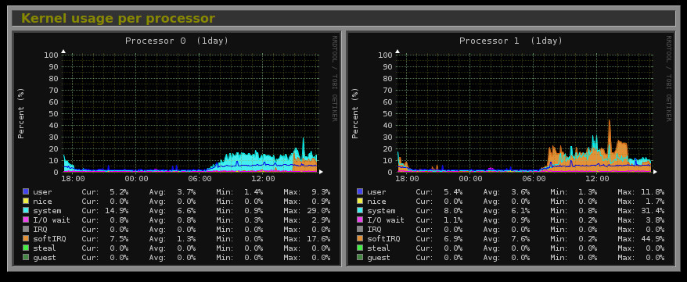
Task: Open the Processor 1 (1day) graph
Action: click(x=511, y=148)
